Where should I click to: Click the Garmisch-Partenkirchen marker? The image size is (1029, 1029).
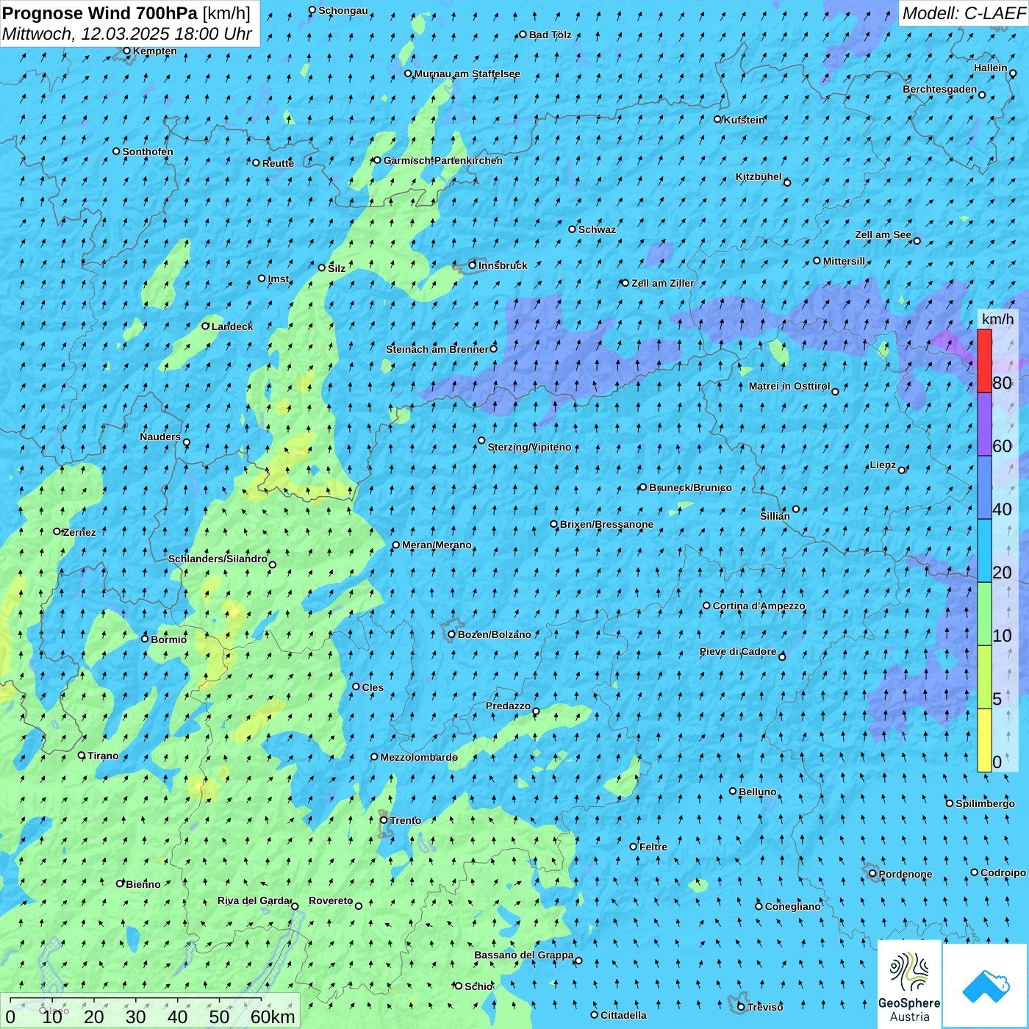378,160
